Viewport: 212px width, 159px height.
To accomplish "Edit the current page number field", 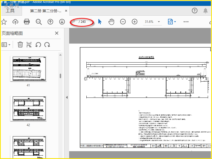I will coord(74,22).
